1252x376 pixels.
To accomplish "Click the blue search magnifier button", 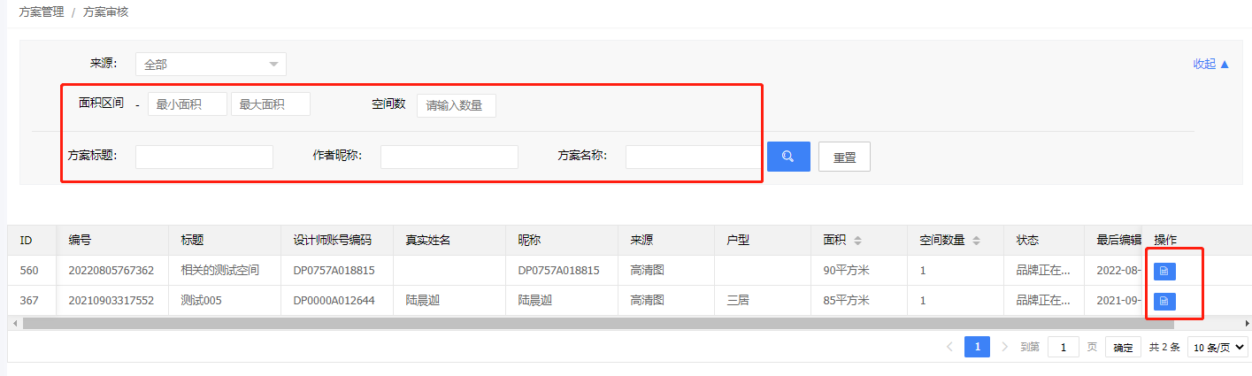I will pyautogui.click(x=787, y=157).
